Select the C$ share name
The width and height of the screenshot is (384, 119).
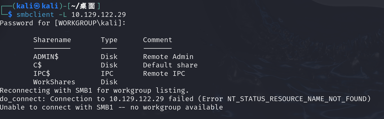(37, 65)
